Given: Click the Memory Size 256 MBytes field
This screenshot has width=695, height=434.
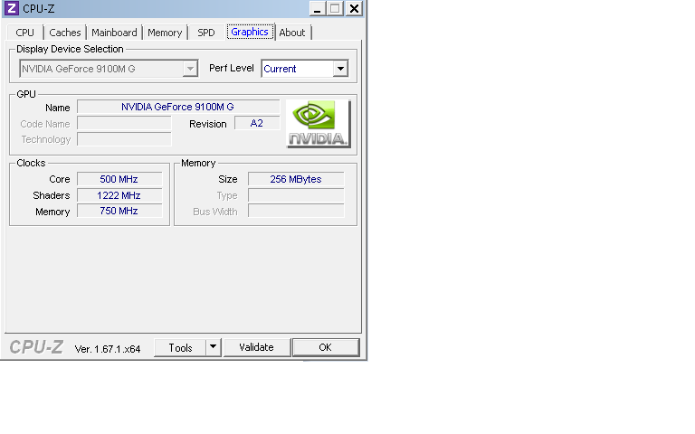Looking at the screenshot, I should click(x=296, y=179).
